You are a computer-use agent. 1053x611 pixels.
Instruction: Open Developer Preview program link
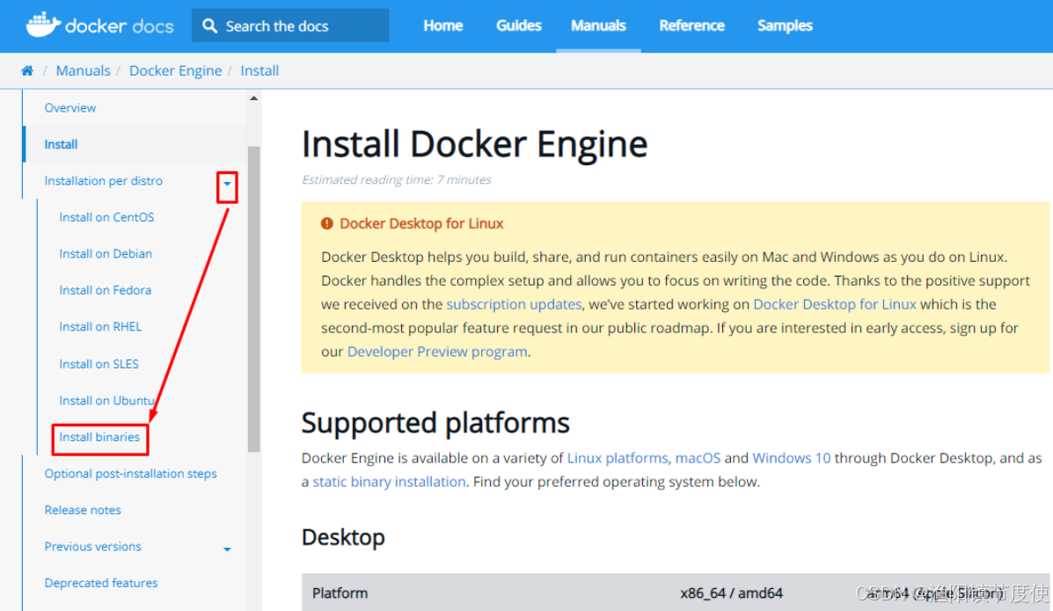[437, 352]
